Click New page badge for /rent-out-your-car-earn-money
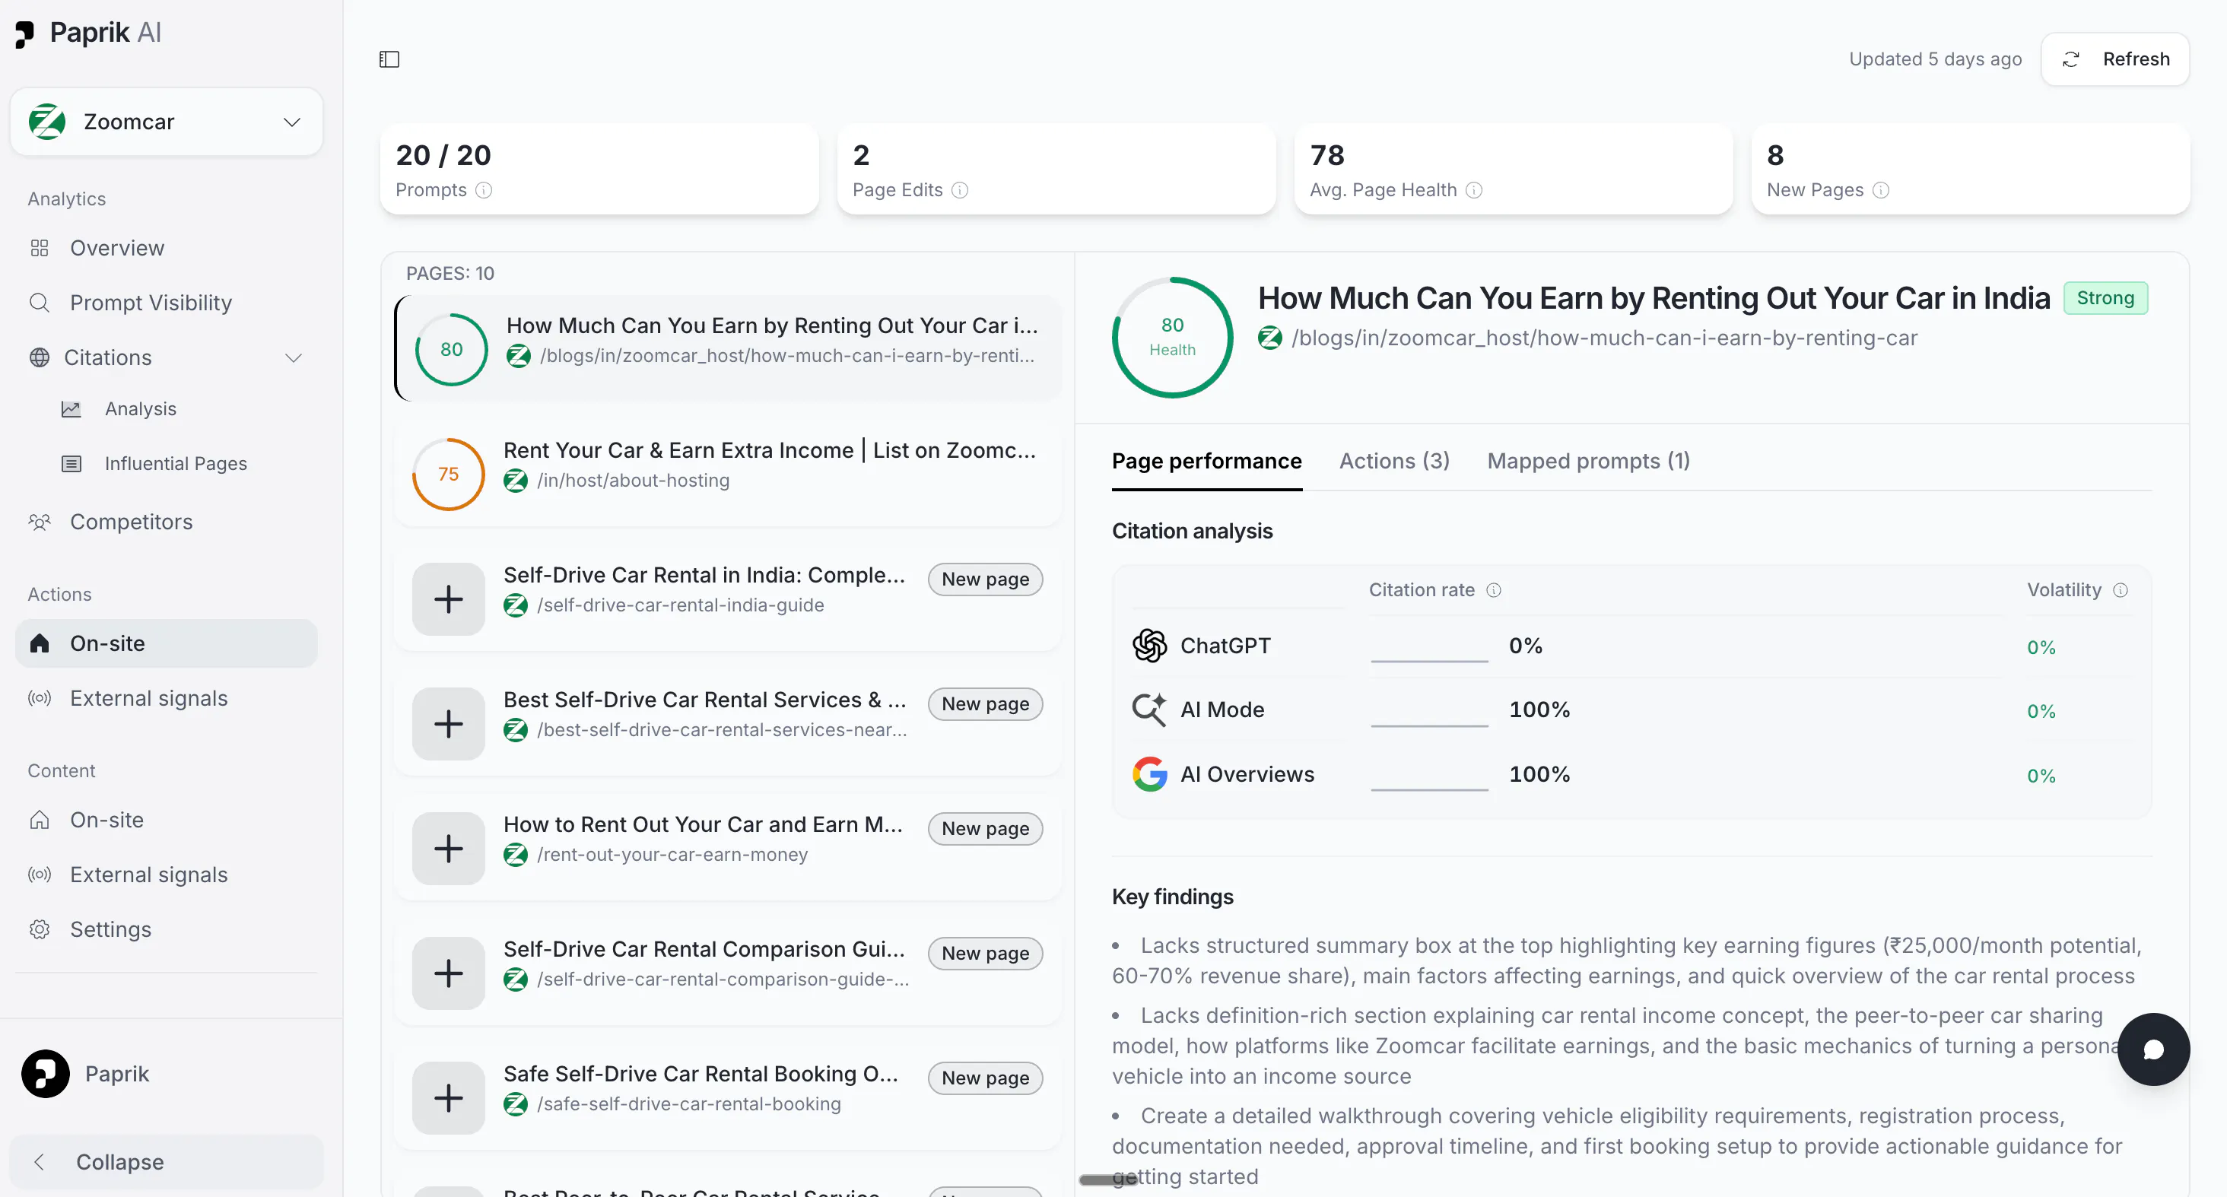This screenshot has height=1197, width=2227. (x=986, y=829)
